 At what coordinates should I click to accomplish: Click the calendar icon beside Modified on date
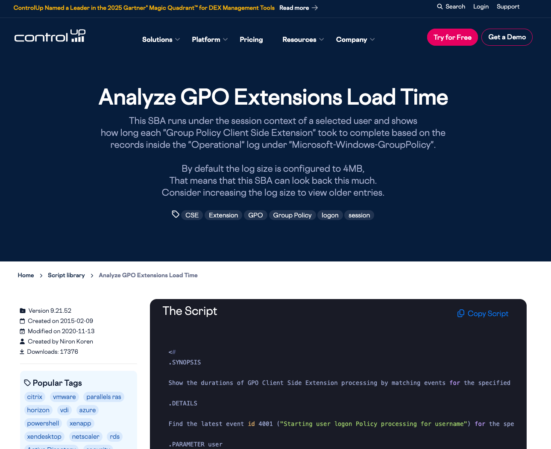(x=22, y=331)
